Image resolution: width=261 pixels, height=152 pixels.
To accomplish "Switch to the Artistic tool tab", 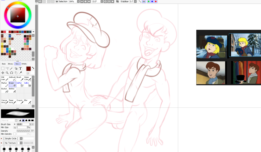I will pyautogui.click(x=24, y=64).
